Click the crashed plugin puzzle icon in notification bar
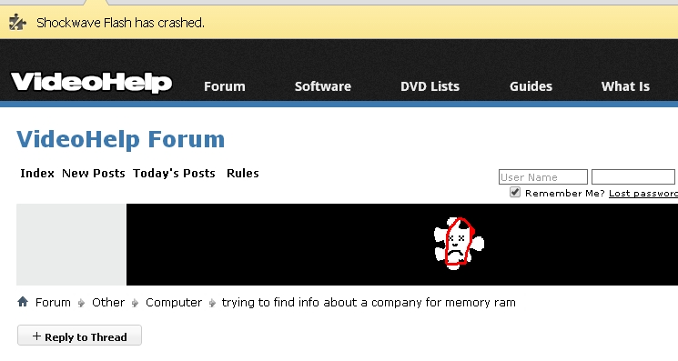 tap(17, 23)
